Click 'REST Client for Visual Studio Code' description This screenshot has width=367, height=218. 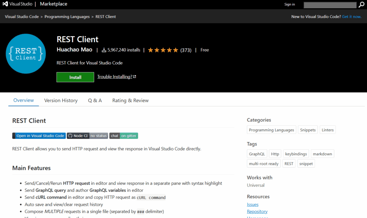[89, 63]
